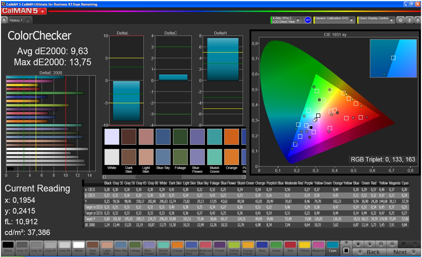Expand the left workflow panel arrow
The width and height of the screenshot is (422, 257).
[x=4, y=20]
